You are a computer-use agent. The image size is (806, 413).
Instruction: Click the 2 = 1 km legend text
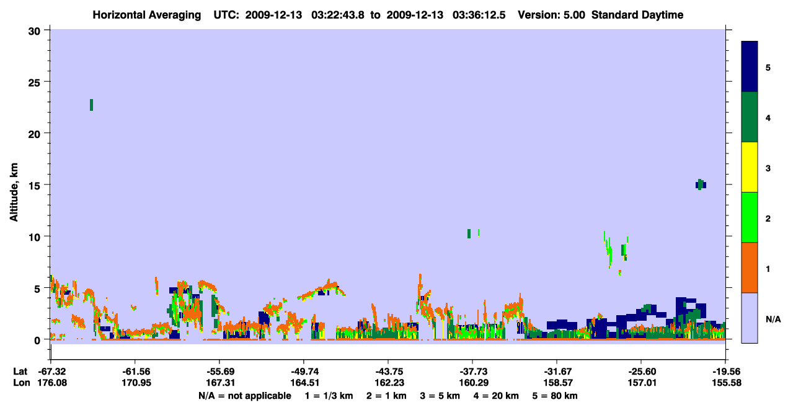387,396
